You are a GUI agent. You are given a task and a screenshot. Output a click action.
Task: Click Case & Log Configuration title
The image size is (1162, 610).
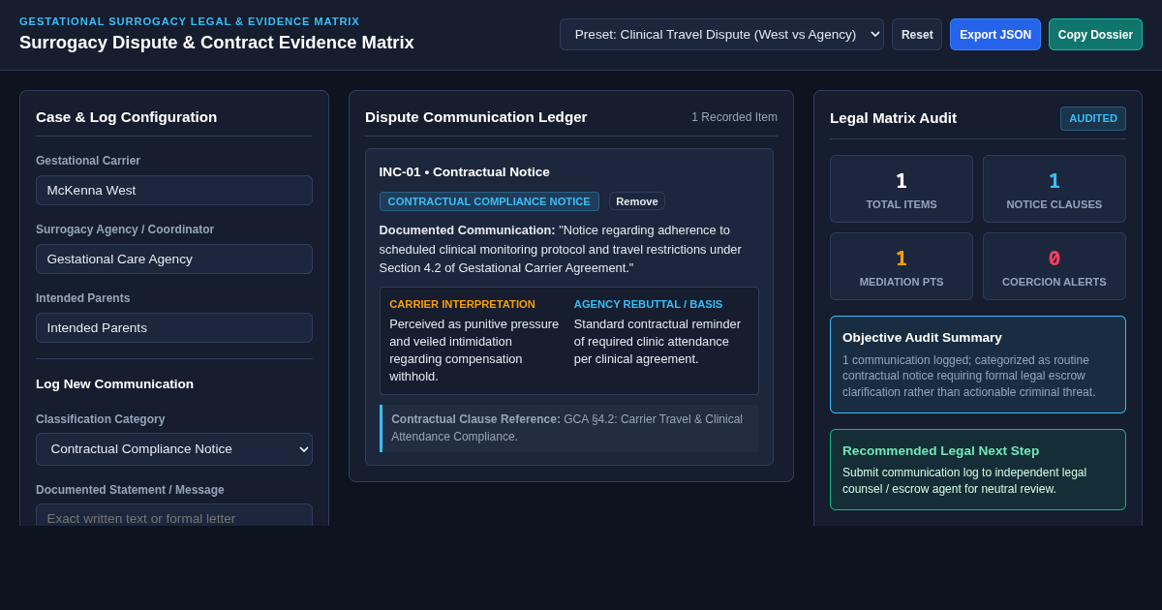tap(127, 116)
